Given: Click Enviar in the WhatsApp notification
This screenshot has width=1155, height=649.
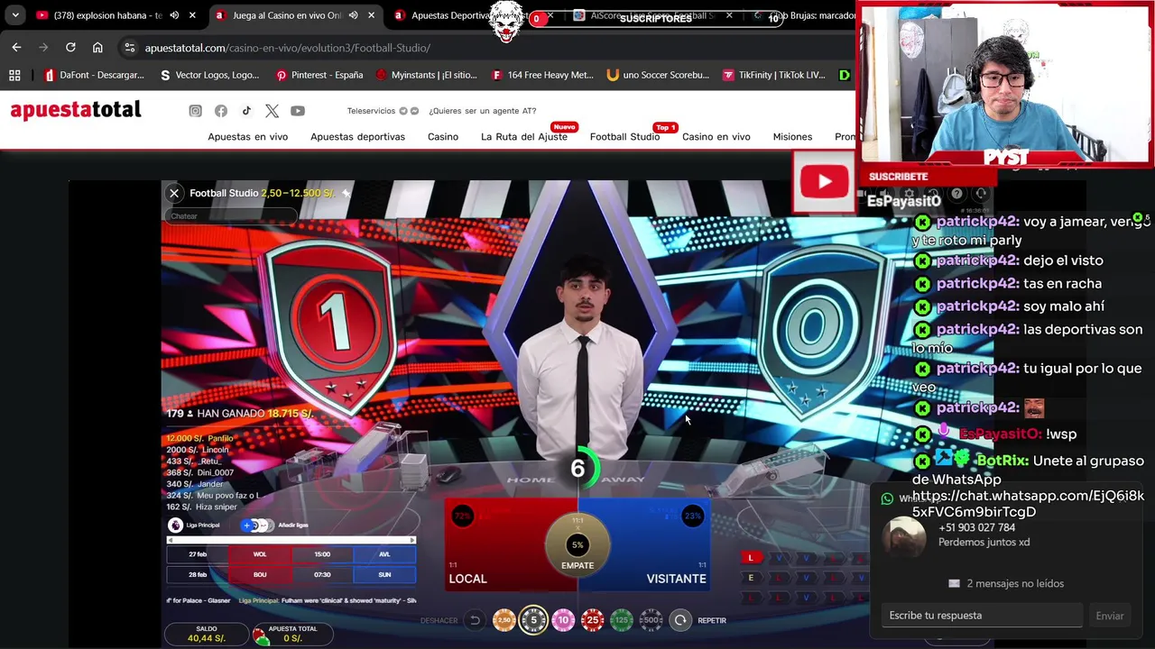Looking at the screenshot, I should point(1110,616).
